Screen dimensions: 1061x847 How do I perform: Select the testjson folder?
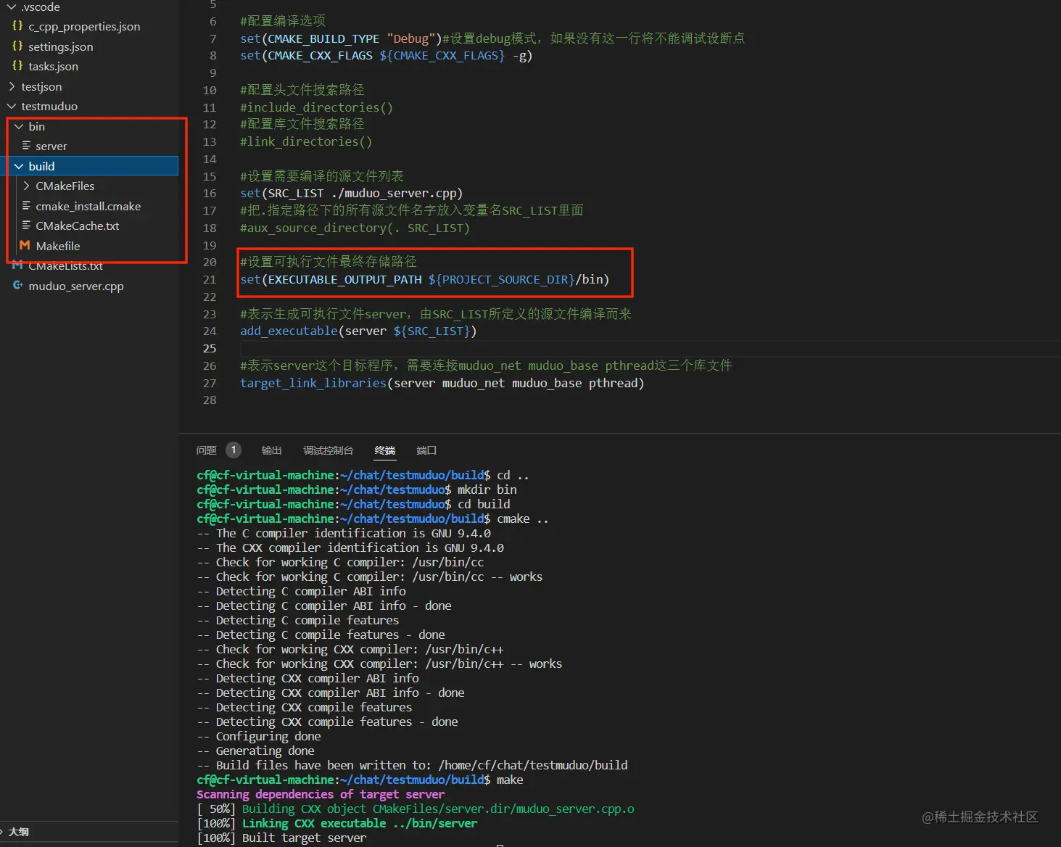(41, 86)
